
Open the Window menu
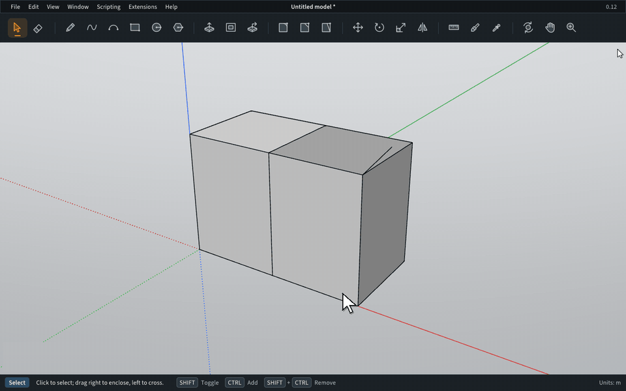tap(78, 7)
